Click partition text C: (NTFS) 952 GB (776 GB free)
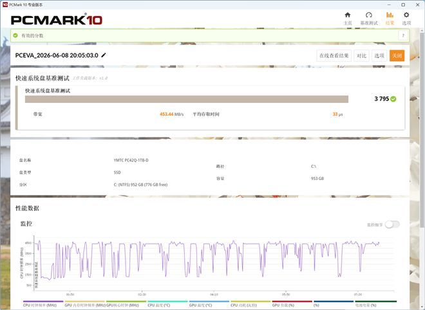 (x=140, y=185)
